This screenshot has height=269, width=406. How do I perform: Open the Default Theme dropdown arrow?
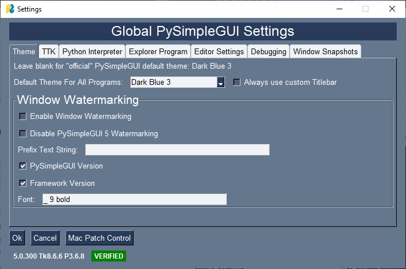220,83
